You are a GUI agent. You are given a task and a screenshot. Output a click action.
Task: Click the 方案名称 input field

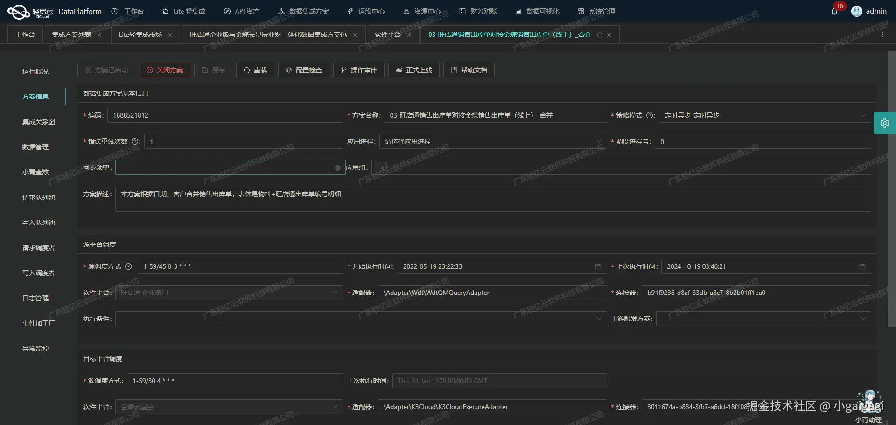496,115
